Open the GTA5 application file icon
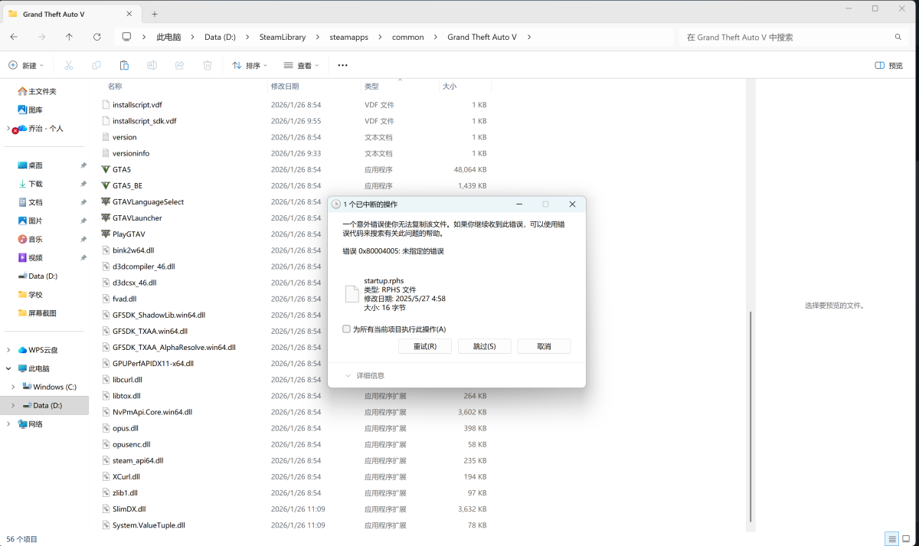 click(x=106, y=169)
